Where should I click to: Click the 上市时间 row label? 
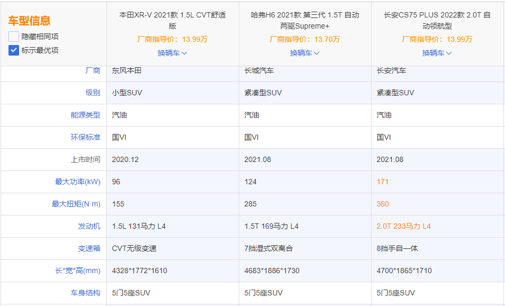(x=85, y=159)
